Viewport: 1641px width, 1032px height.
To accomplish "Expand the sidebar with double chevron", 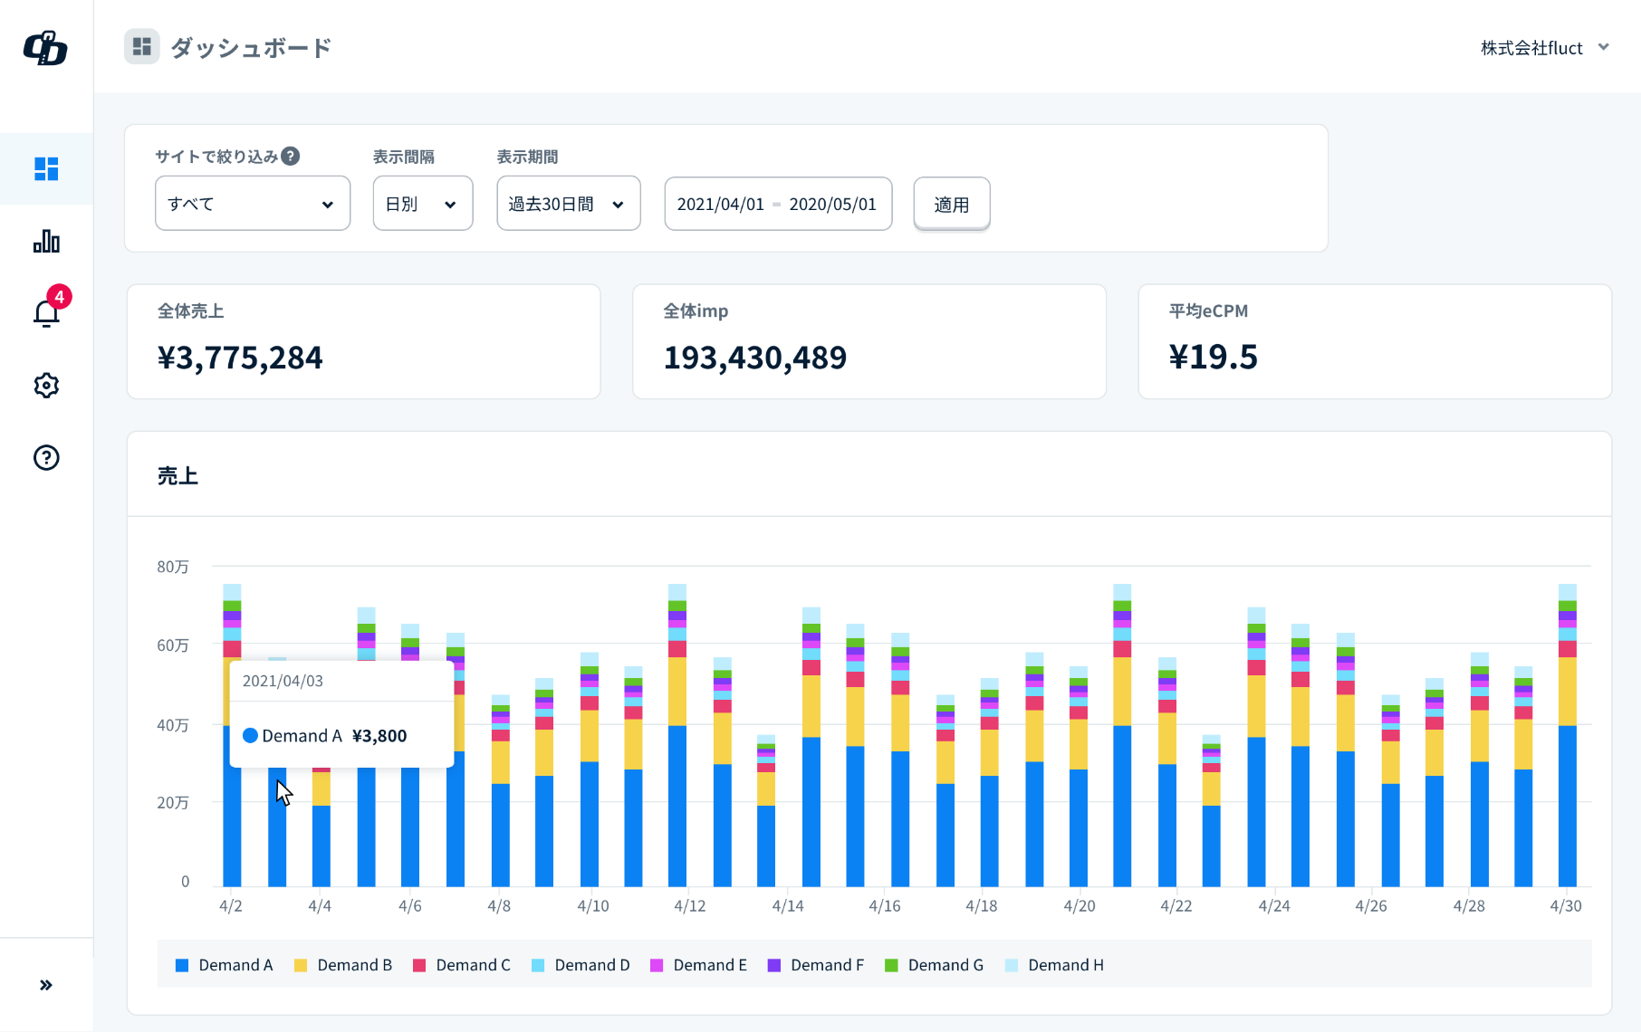I will pyautogui.click(x=46, y=985).
